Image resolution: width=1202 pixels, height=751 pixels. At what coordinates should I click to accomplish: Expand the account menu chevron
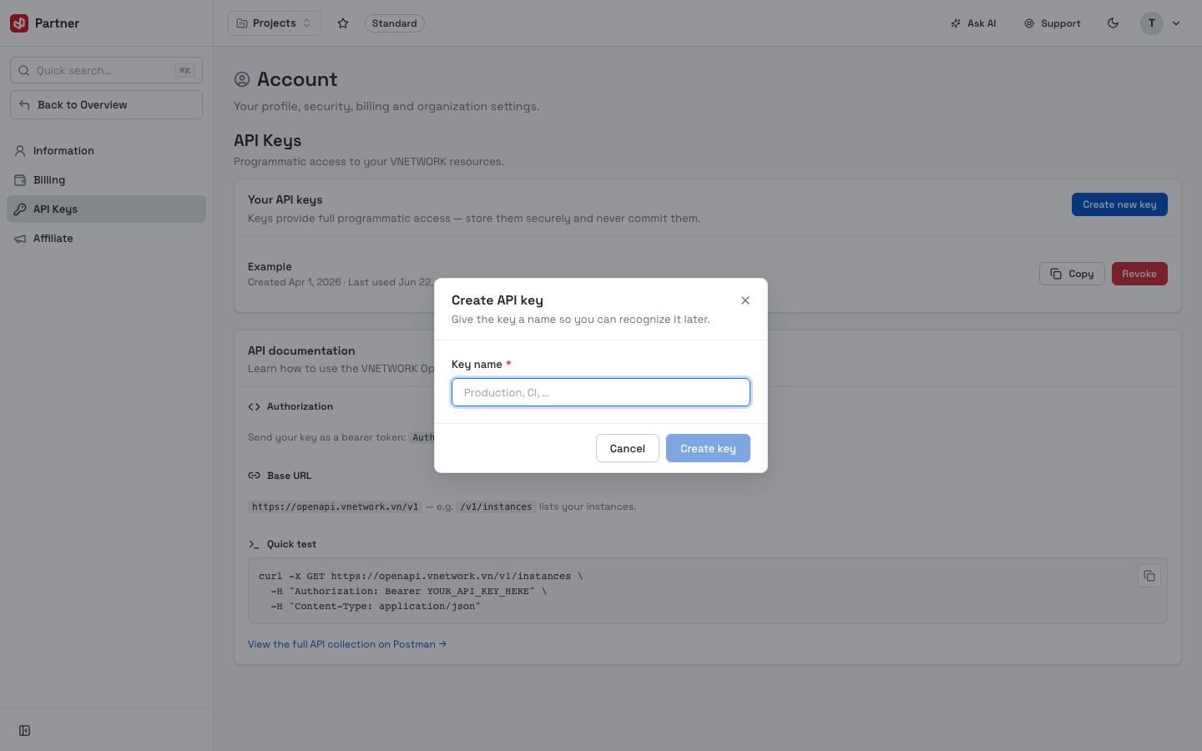(x=1176, y=23)
